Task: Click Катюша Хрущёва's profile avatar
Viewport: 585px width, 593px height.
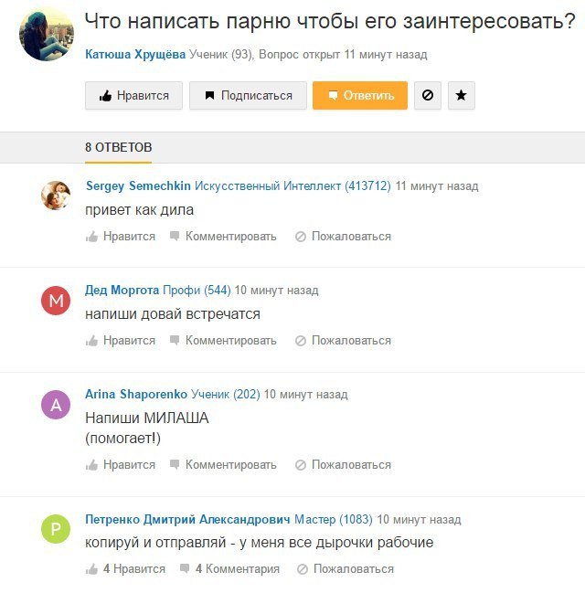Action: click(47, 35)
